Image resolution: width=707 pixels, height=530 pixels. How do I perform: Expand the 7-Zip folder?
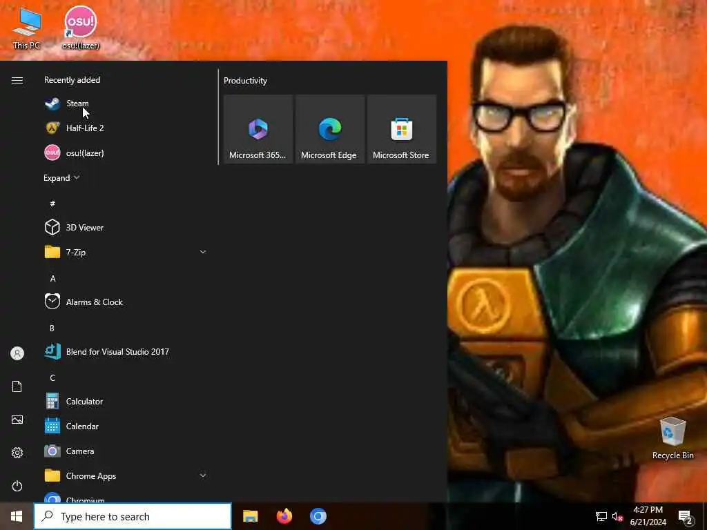point(203,253)
